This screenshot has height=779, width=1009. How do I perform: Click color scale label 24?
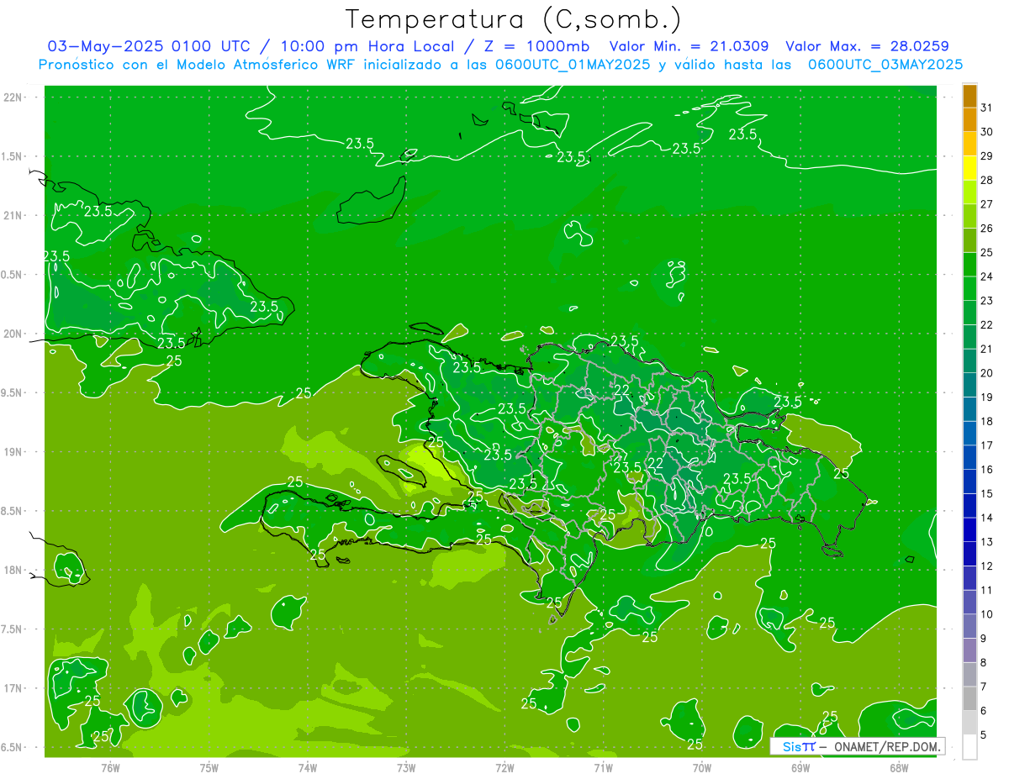tap(987, 276)
